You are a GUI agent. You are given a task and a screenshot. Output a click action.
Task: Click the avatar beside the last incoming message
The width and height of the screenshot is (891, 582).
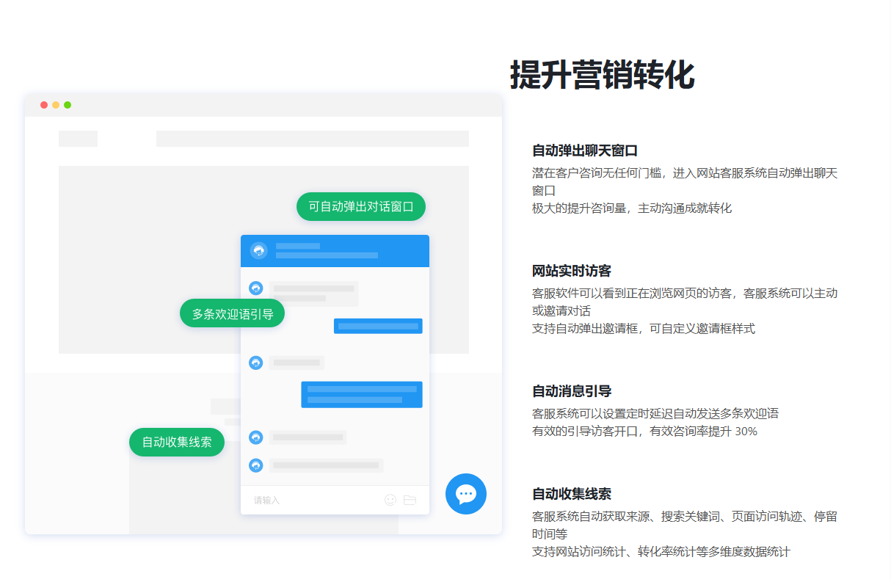pyautogui.click(x=256, y=465)
